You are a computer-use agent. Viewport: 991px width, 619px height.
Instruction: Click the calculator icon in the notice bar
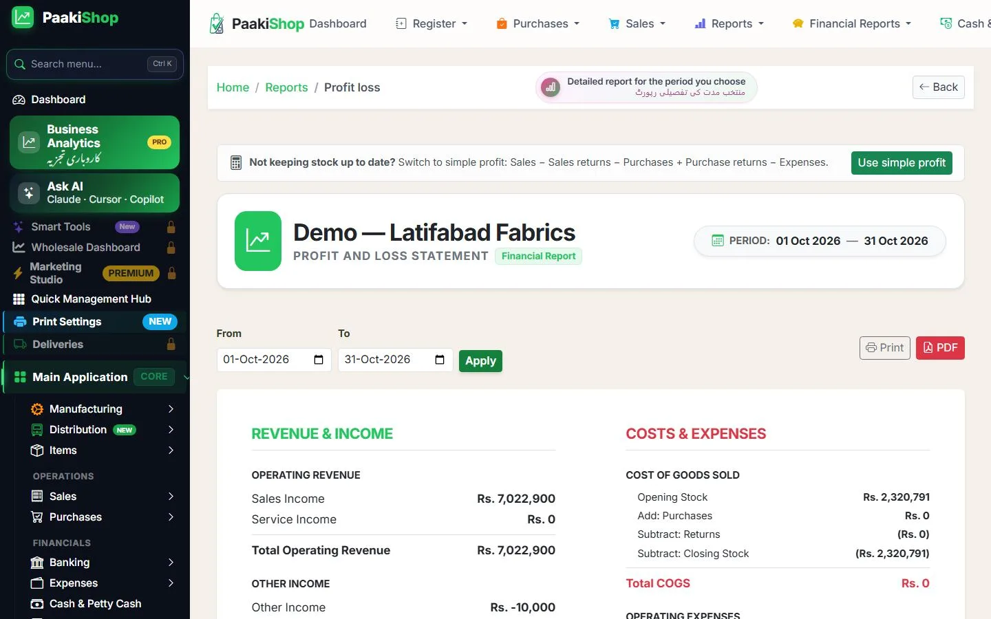click(236, 163)
